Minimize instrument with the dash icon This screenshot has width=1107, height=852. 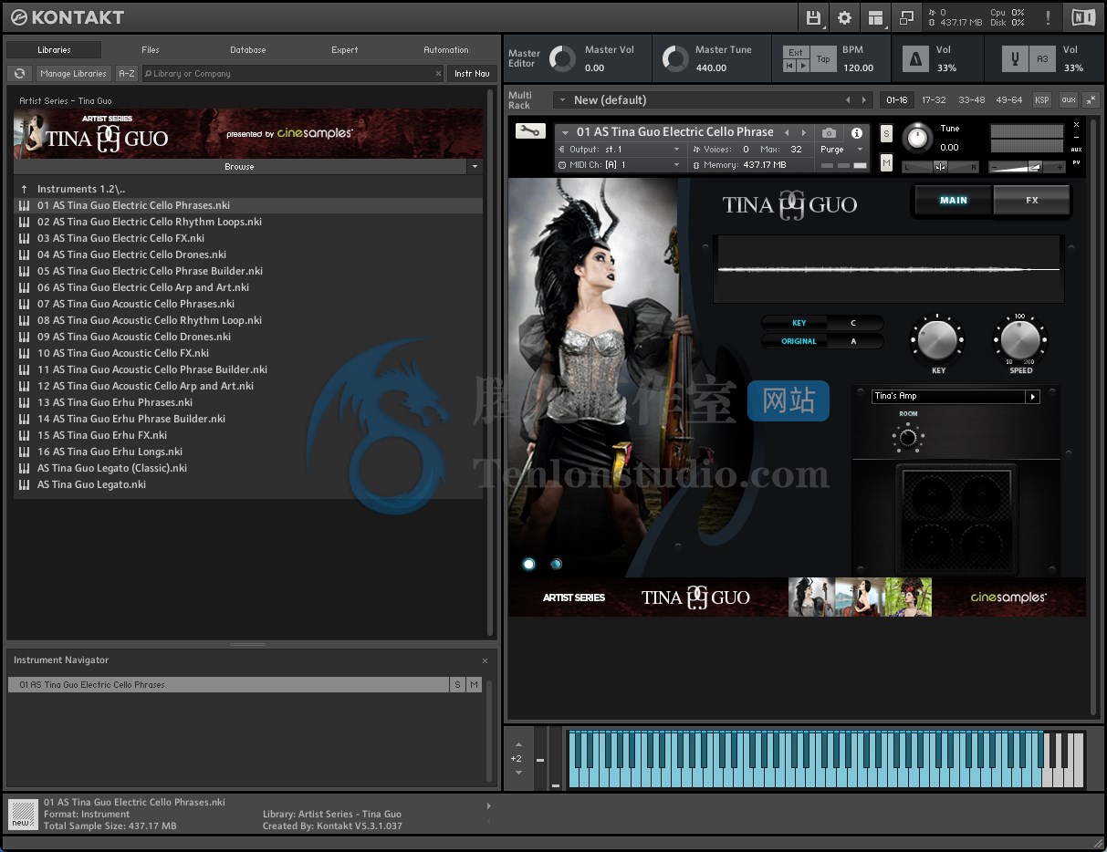pos(1076,137)
